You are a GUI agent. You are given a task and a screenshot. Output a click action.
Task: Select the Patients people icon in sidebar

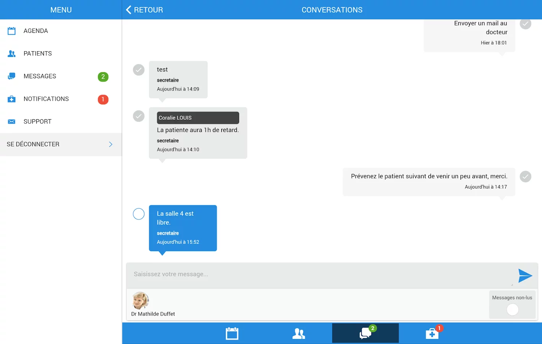[12, 53]
